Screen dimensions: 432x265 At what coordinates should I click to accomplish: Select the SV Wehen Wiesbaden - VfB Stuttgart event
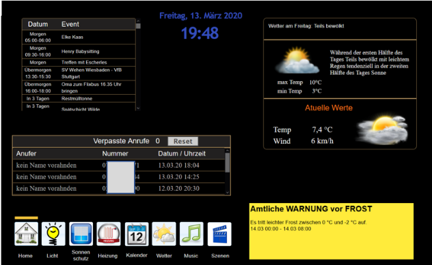click(79, 74)
